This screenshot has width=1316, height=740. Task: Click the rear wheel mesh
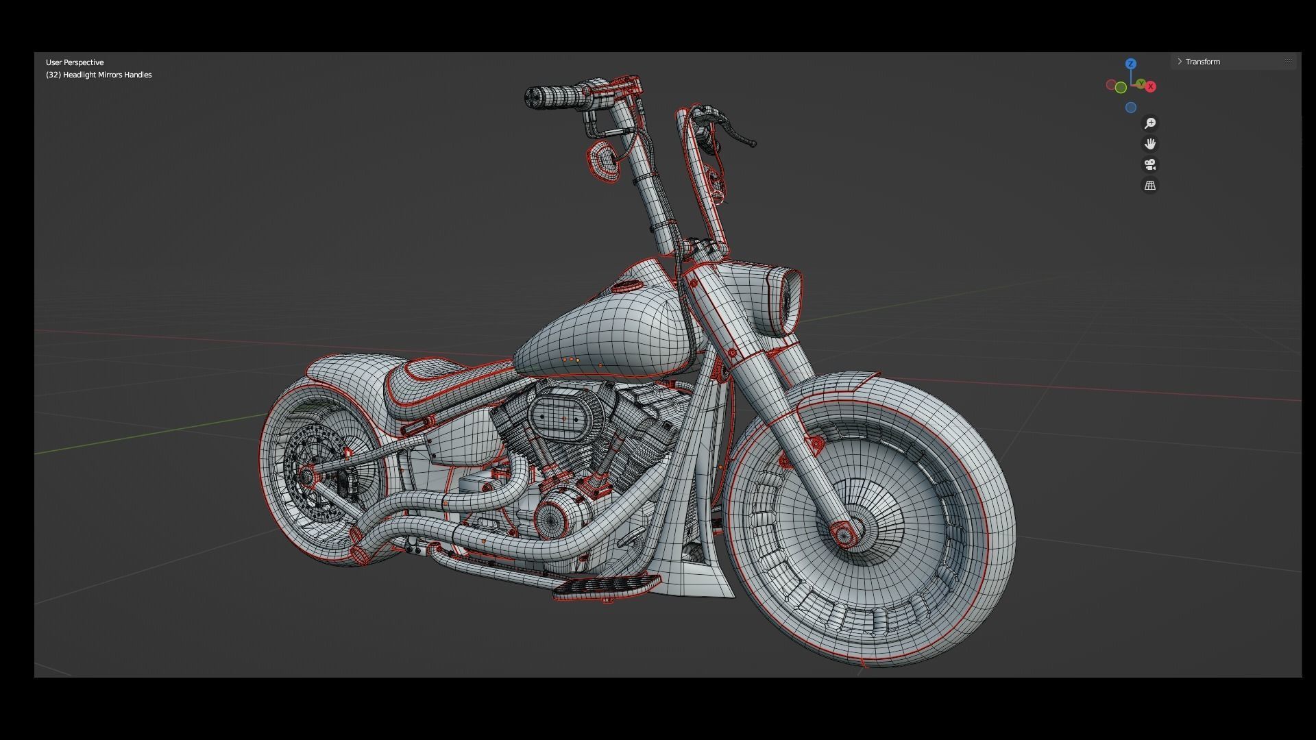pyautogui.click(x=322, y=473)
